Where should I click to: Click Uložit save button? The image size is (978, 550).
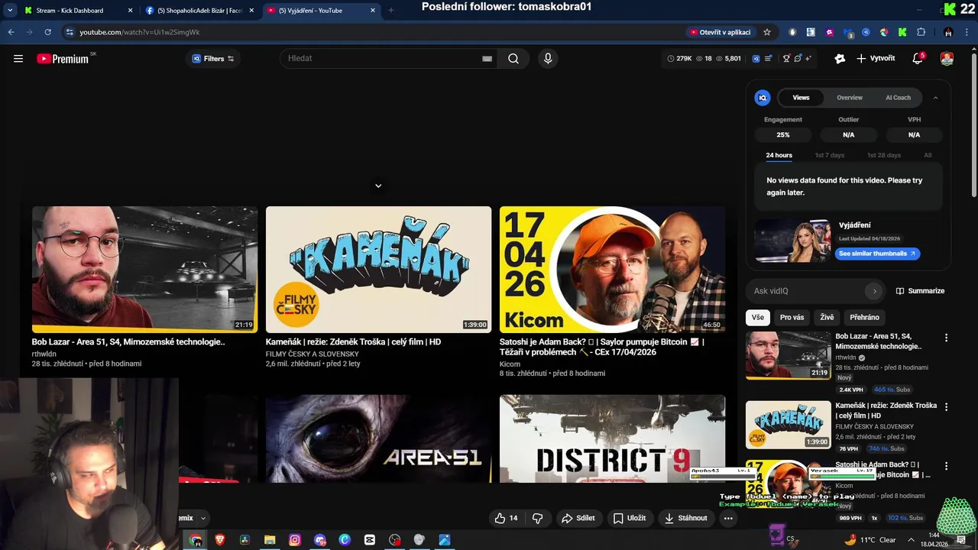click(630, 518)
